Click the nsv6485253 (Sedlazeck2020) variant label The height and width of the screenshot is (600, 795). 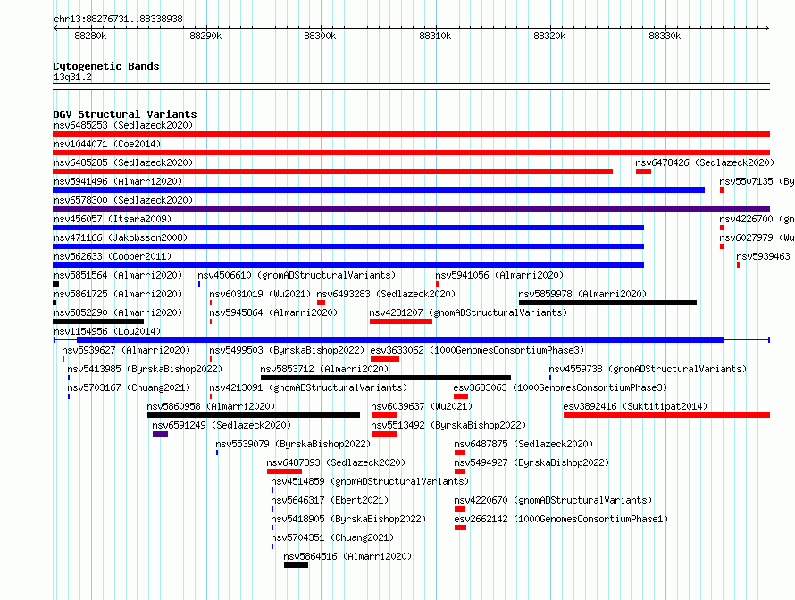coord(123,125)
